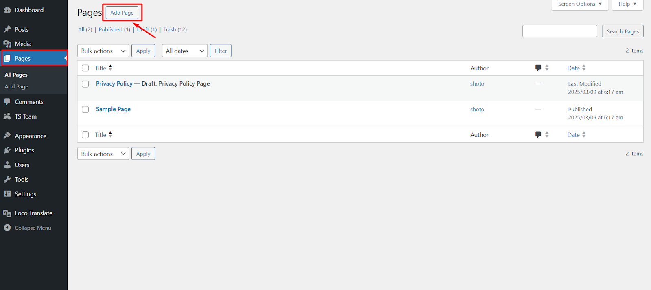Viewport: 651px width, 290px height.
Task: Click the Media library icon
Action: [x=7, y=44]
